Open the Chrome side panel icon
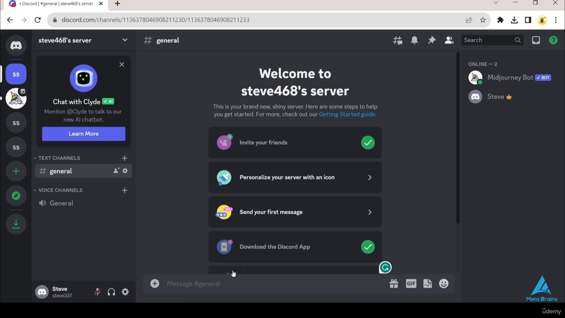 (528, 20)
